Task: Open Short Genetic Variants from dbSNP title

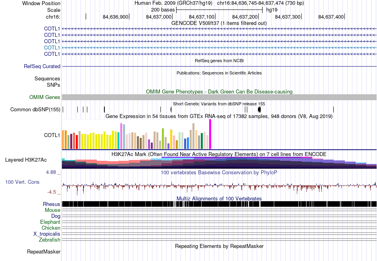Action: 219,104
